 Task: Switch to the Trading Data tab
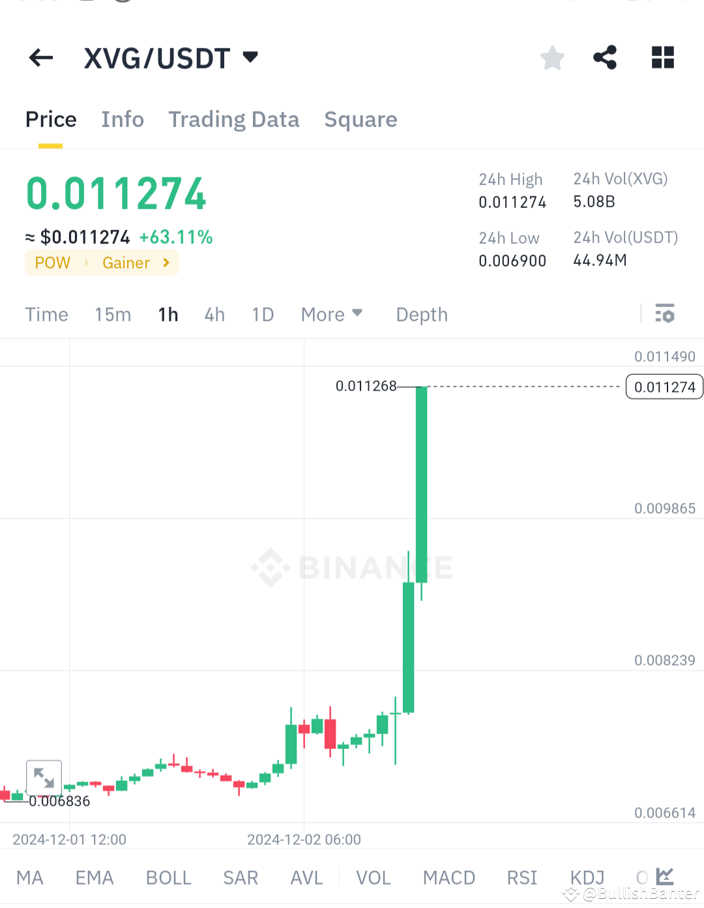233,119
